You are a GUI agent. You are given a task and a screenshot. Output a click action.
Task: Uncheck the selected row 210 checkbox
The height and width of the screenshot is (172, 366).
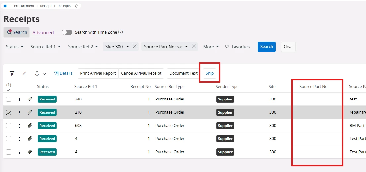[x=9, y=112]
